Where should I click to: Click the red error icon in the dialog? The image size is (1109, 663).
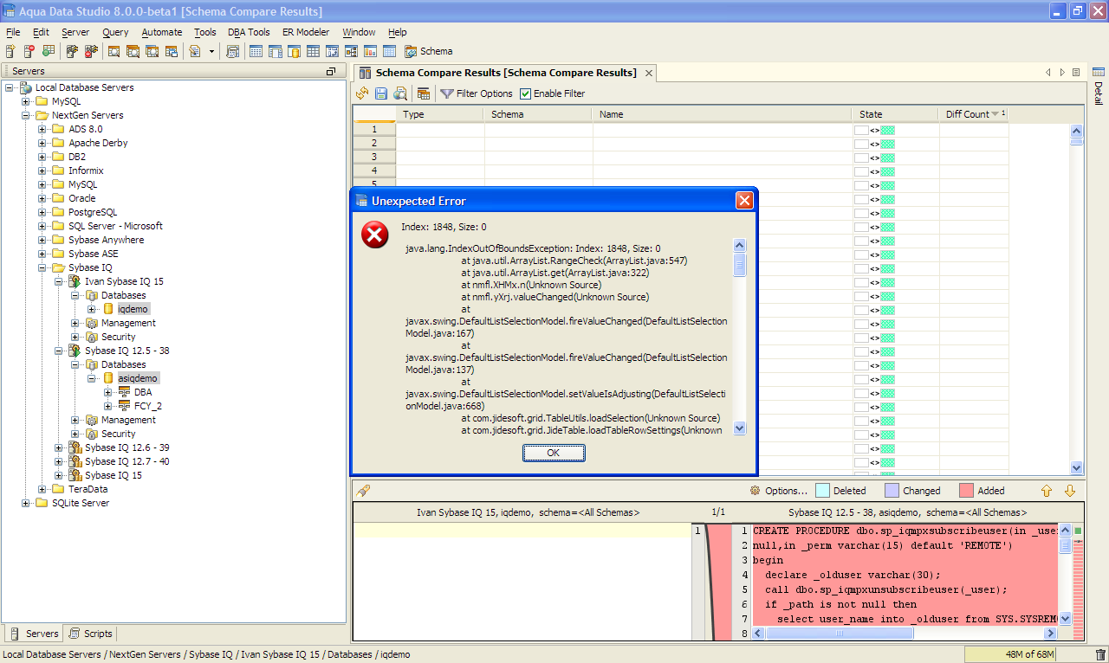click(375, 234)
